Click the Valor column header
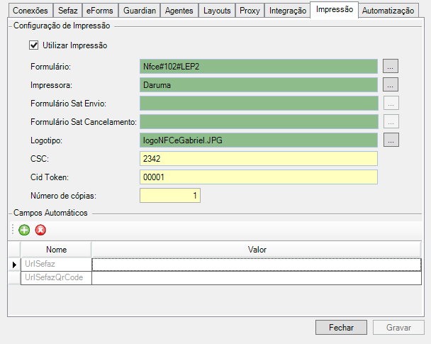431x344 pixels. (x=256, y=250)
